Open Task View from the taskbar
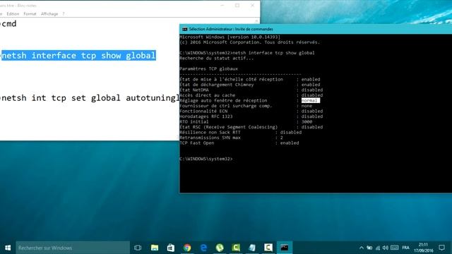 point(138,248)
